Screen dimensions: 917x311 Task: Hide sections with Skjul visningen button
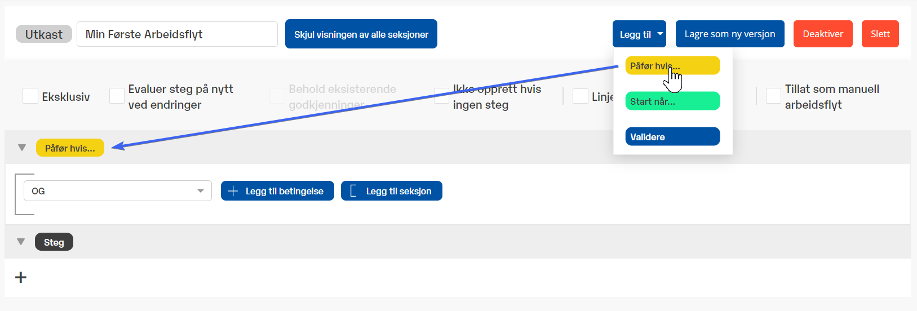[x=361, y=34]
